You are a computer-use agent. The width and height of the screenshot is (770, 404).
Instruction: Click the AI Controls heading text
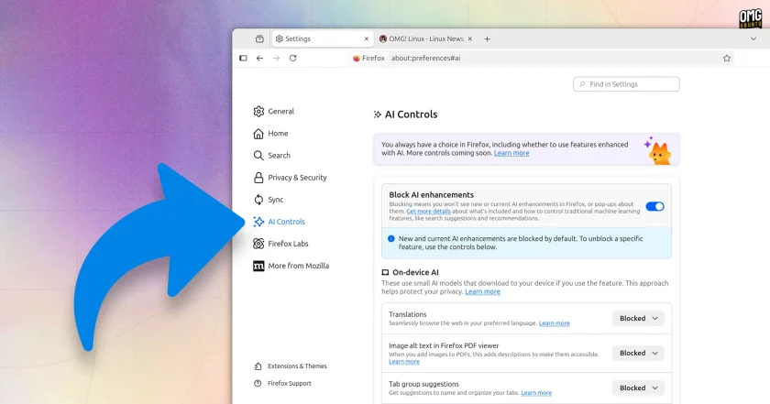click(x=411, y=115)
